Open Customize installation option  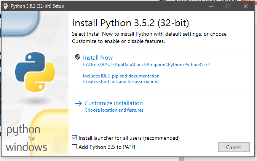(x=113, y=103)
